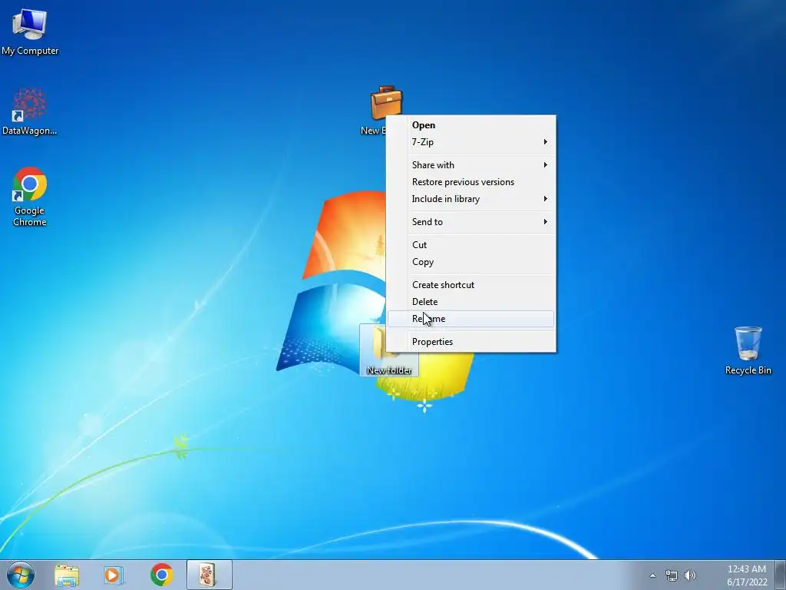This screenshot has width=786, height=590.
Task: Open the My Computer desktop icon
Action: [30, 31]
